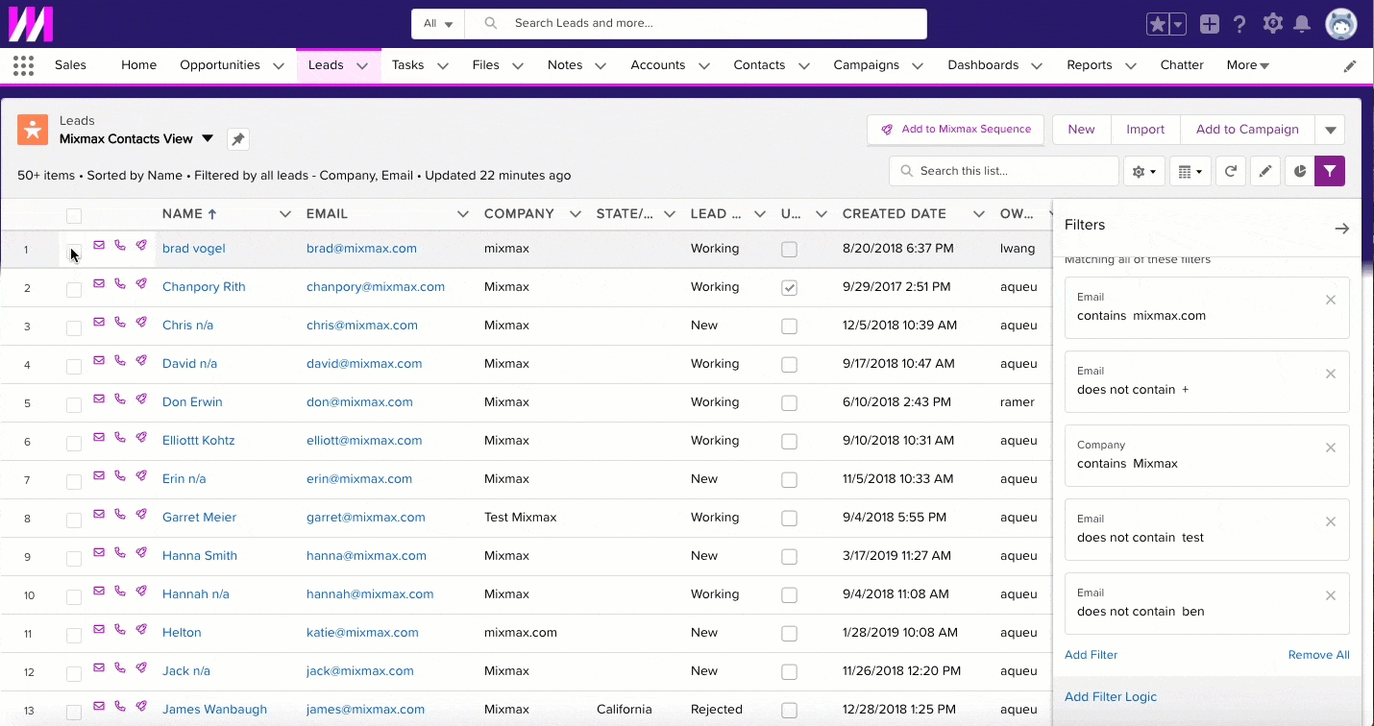
Task: Open the list view controls gear dropdown
Action: coord(1143,171)
